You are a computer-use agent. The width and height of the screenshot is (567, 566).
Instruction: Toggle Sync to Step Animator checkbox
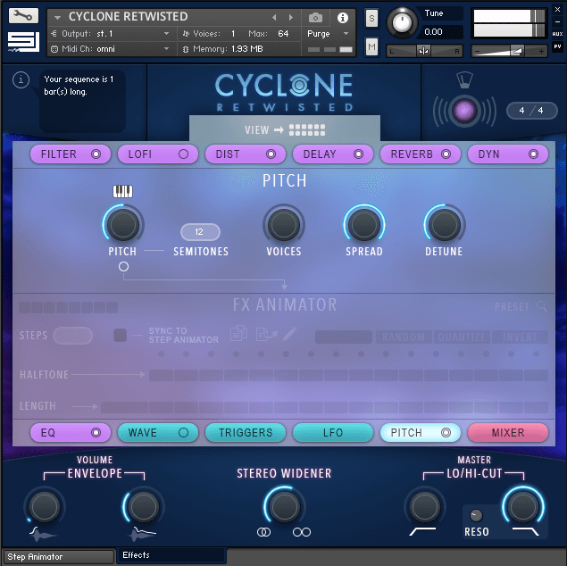pyautogui.click(x=120, y=335)
